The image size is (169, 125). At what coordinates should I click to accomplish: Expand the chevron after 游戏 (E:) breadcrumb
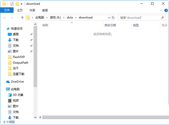coord(64,18)
